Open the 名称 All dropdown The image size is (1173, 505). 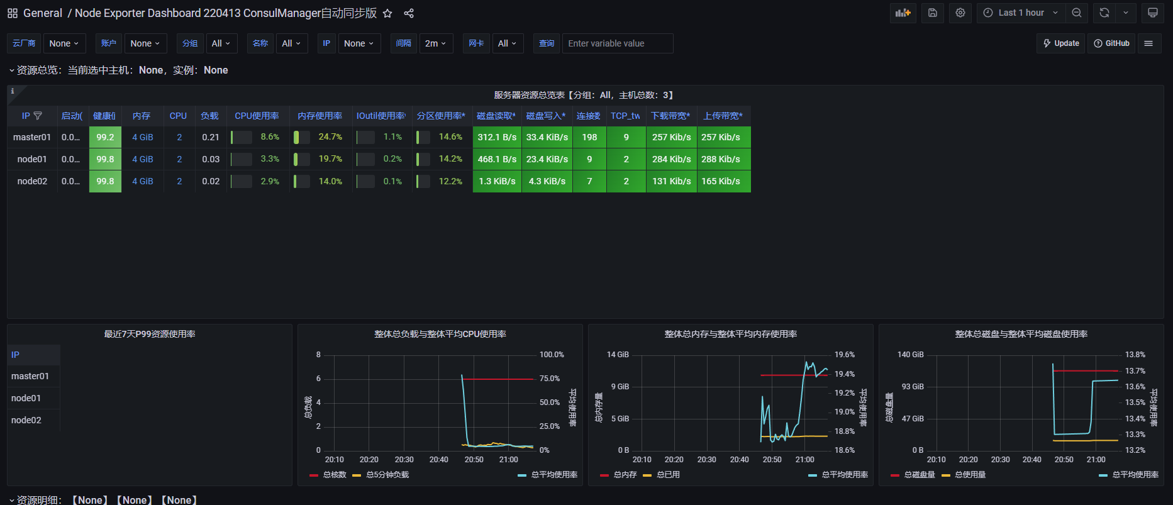pos(292,43)
